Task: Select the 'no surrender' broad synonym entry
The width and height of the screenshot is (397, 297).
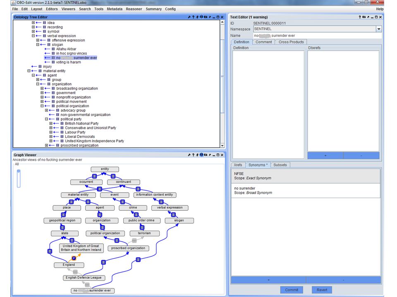Action: 306,191
